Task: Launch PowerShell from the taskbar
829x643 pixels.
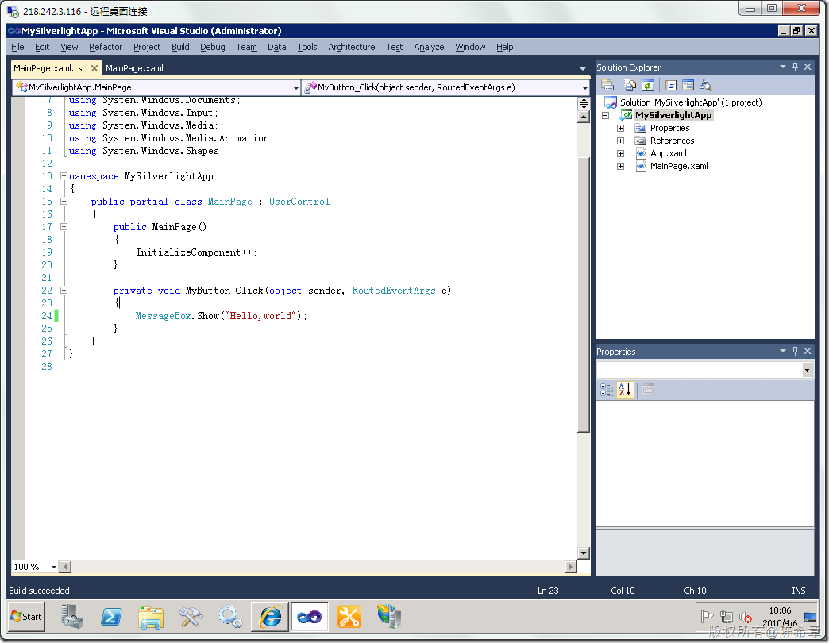Action: tap(111, 617)
